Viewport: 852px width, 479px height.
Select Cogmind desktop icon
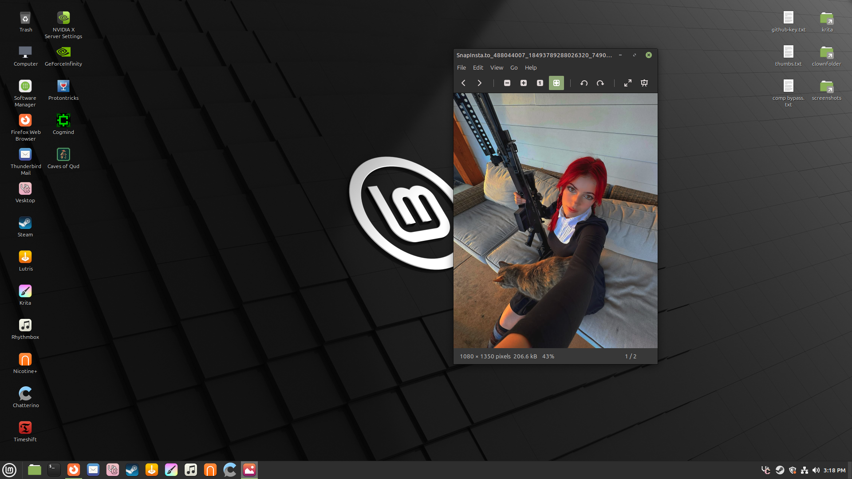click(x=63, y=124)
